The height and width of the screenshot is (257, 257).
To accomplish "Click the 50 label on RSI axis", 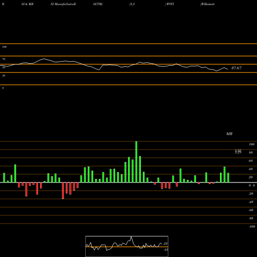I will point(4,67).
